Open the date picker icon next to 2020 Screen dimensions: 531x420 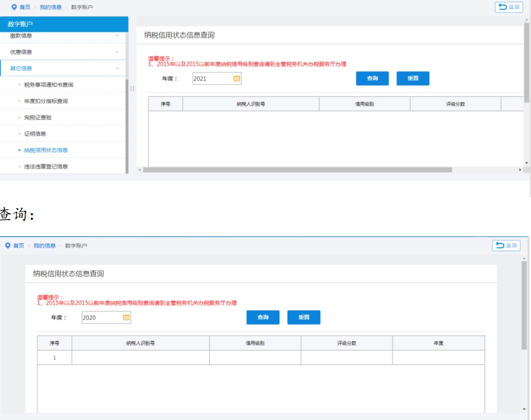126,317
